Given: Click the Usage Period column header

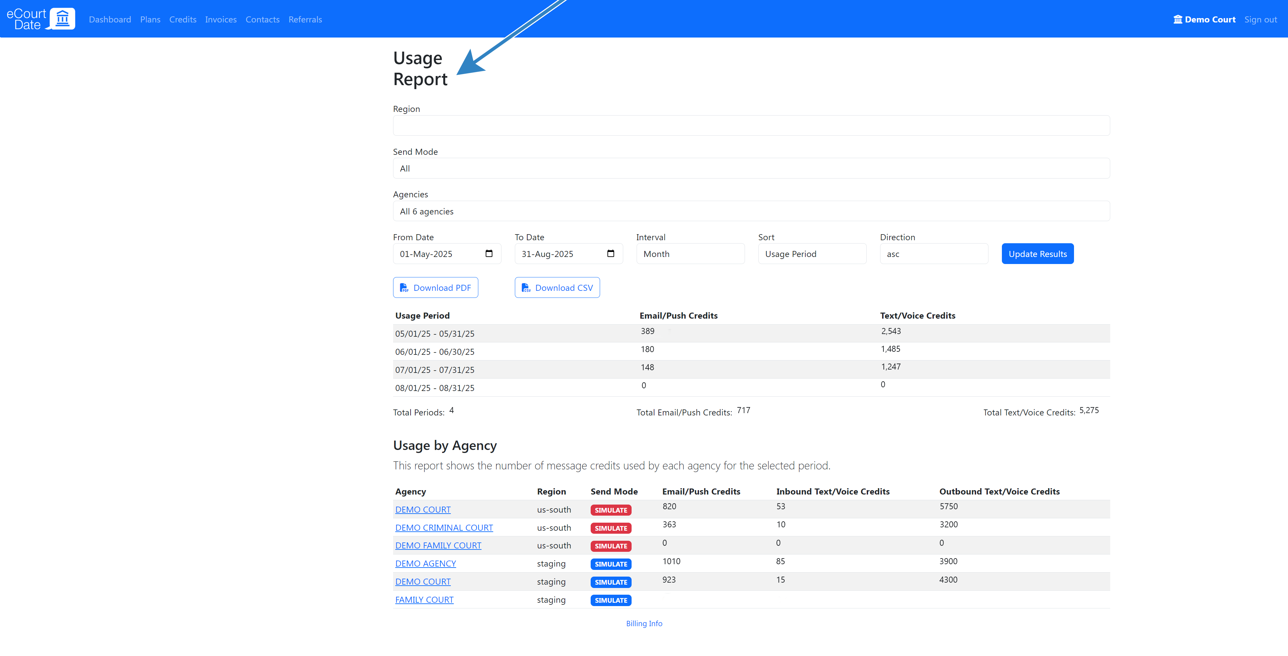Looking at the screenshot, I should pos(423,316).
